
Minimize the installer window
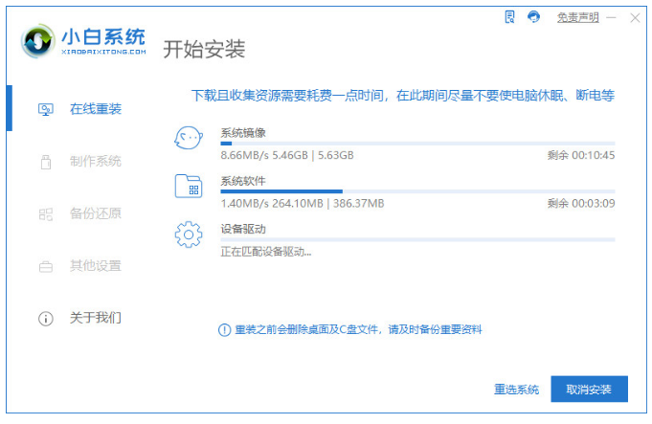(611, 17)
